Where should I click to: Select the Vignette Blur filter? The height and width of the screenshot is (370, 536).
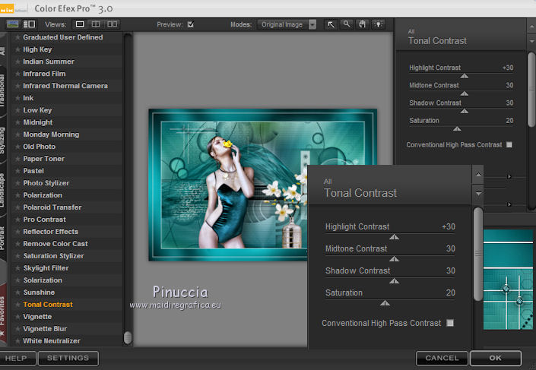point(67,329)
